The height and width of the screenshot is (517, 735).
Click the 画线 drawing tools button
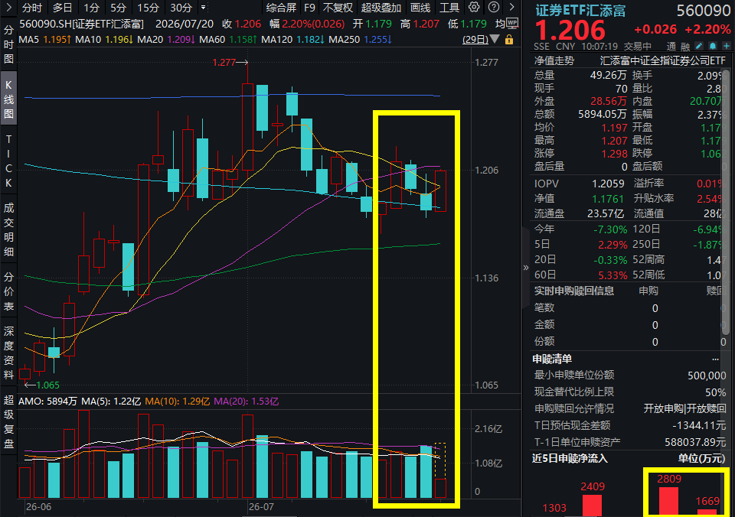420,8
